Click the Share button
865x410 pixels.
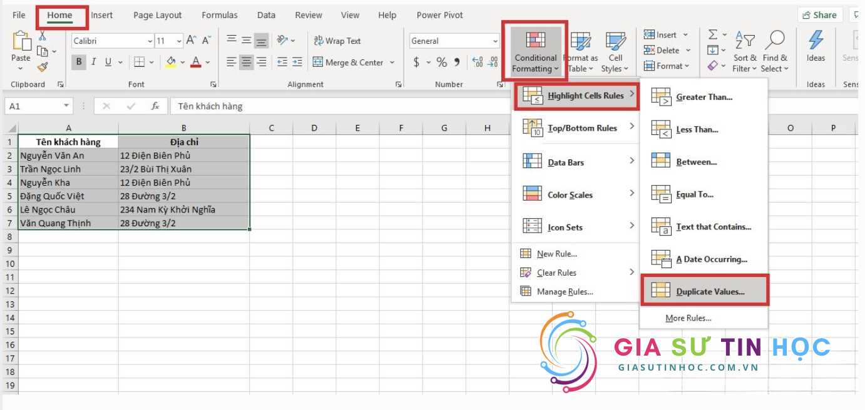coord(820,15)
